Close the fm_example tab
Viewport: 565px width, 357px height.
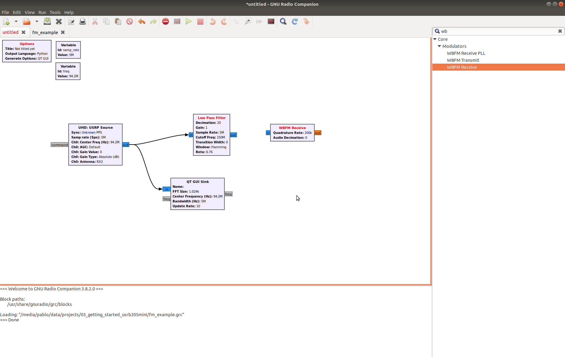pos(63,32)
